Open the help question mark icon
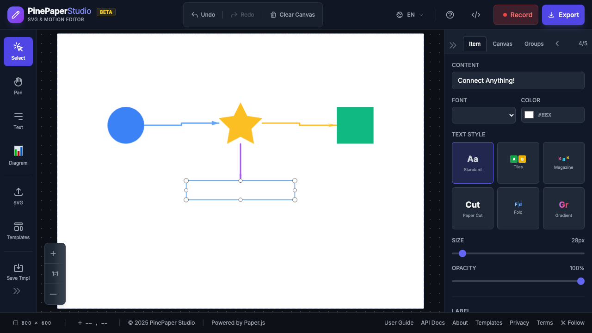This screenshot has width=592, height=333. click(450, 15)
